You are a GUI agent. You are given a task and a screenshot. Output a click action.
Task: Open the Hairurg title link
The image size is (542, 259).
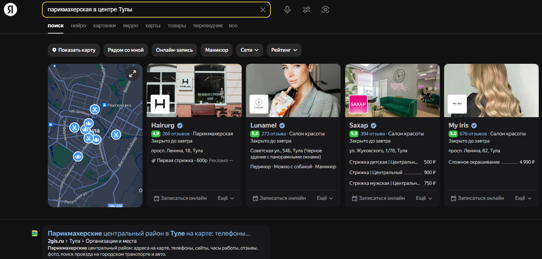coord(163,125)
